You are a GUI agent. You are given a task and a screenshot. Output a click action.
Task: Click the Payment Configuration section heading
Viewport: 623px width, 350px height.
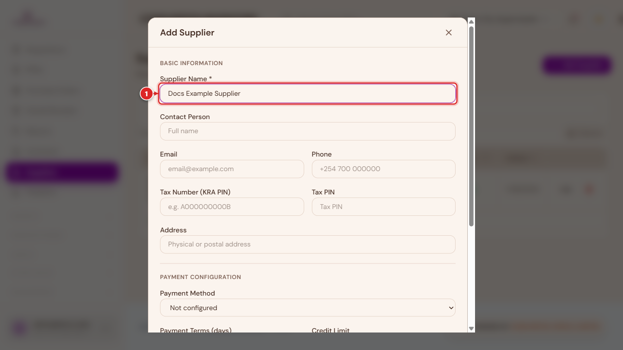point(201,277)
